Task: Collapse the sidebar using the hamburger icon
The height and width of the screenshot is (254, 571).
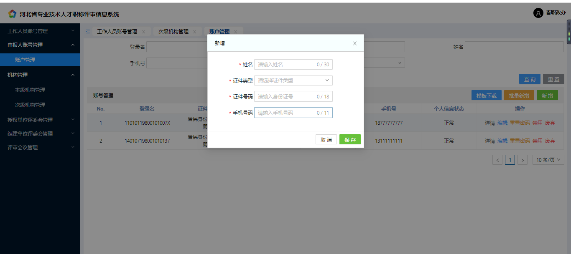Action: click(87, 31)
